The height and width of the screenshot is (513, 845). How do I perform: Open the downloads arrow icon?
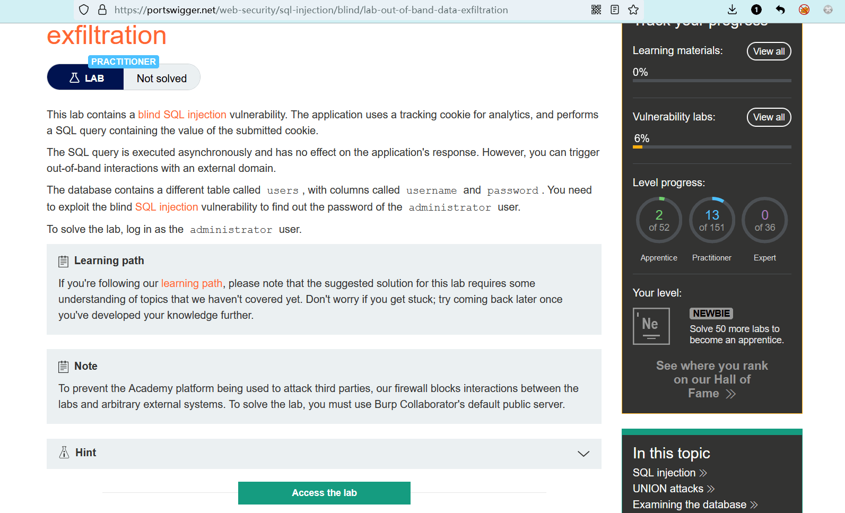[x=732, y=10]
